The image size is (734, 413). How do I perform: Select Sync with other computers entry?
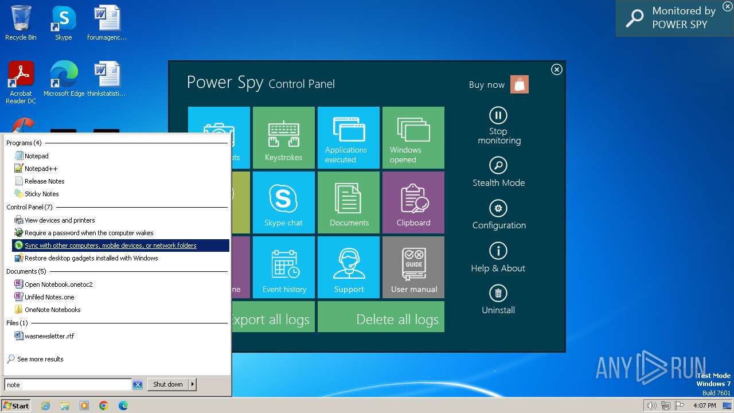tap(121, 246)
